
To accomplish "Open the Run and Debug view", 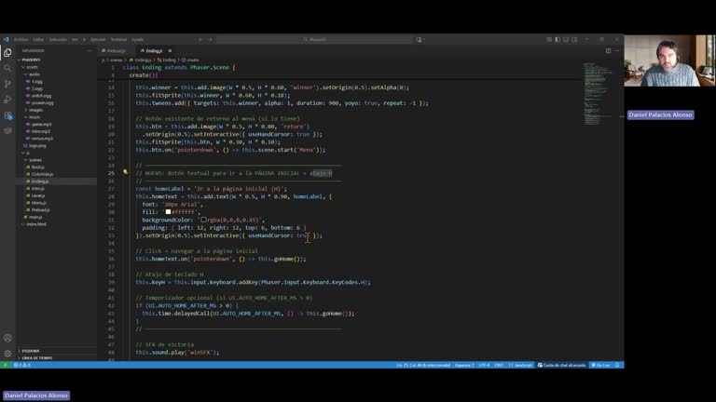I will pyautogui.click(x=7, y=100).
